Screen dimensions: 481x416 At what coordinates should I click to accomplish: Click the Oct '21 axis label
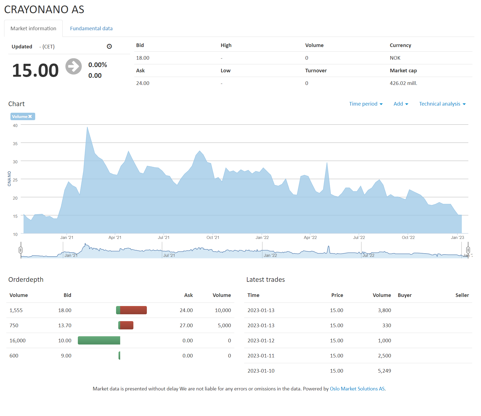[213, 238]
